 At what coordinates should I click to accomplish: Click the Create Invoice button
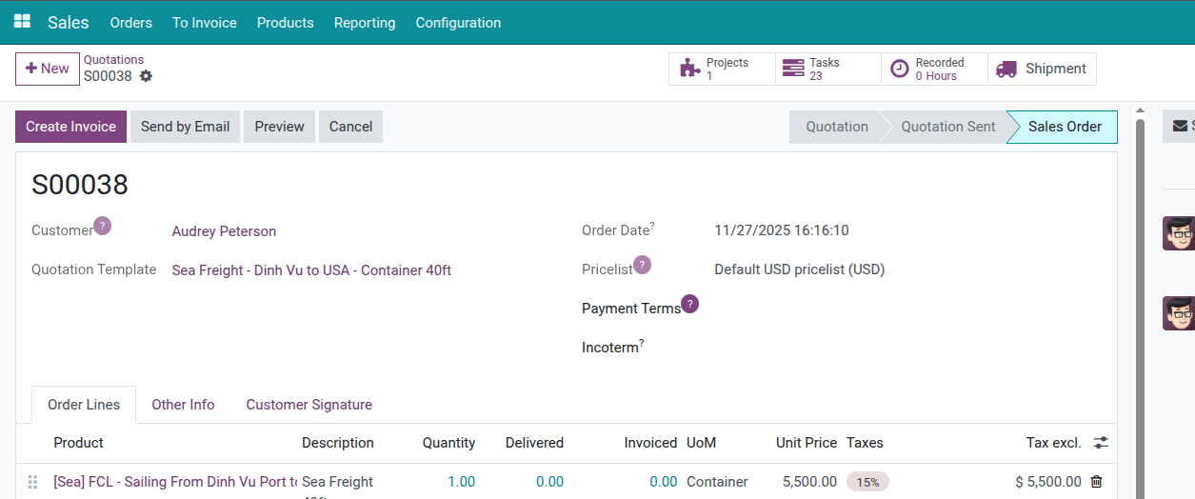(x=70, y=127)
